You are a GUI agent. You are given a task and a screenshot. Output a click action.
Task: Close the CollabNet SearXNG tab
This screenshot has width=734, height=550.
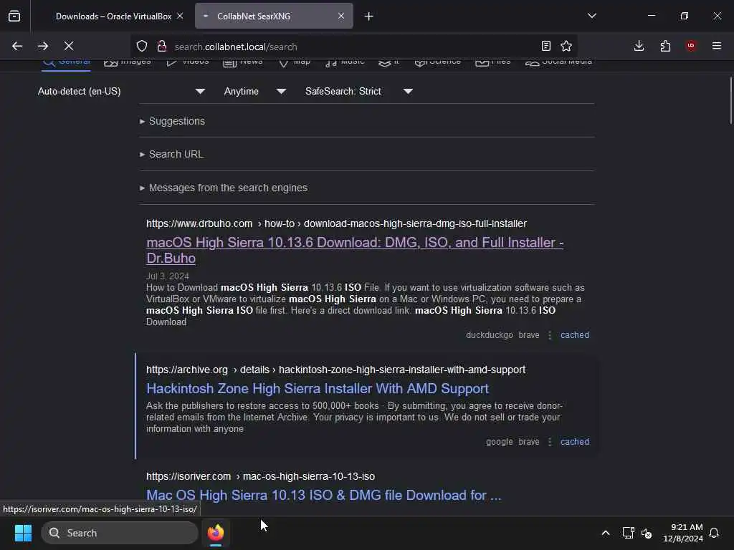pyautogui.click(x=341, y=16)
